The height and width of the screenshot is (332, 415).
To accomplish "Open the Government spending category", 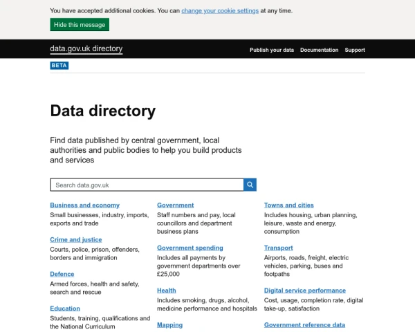I will point(190,248).
